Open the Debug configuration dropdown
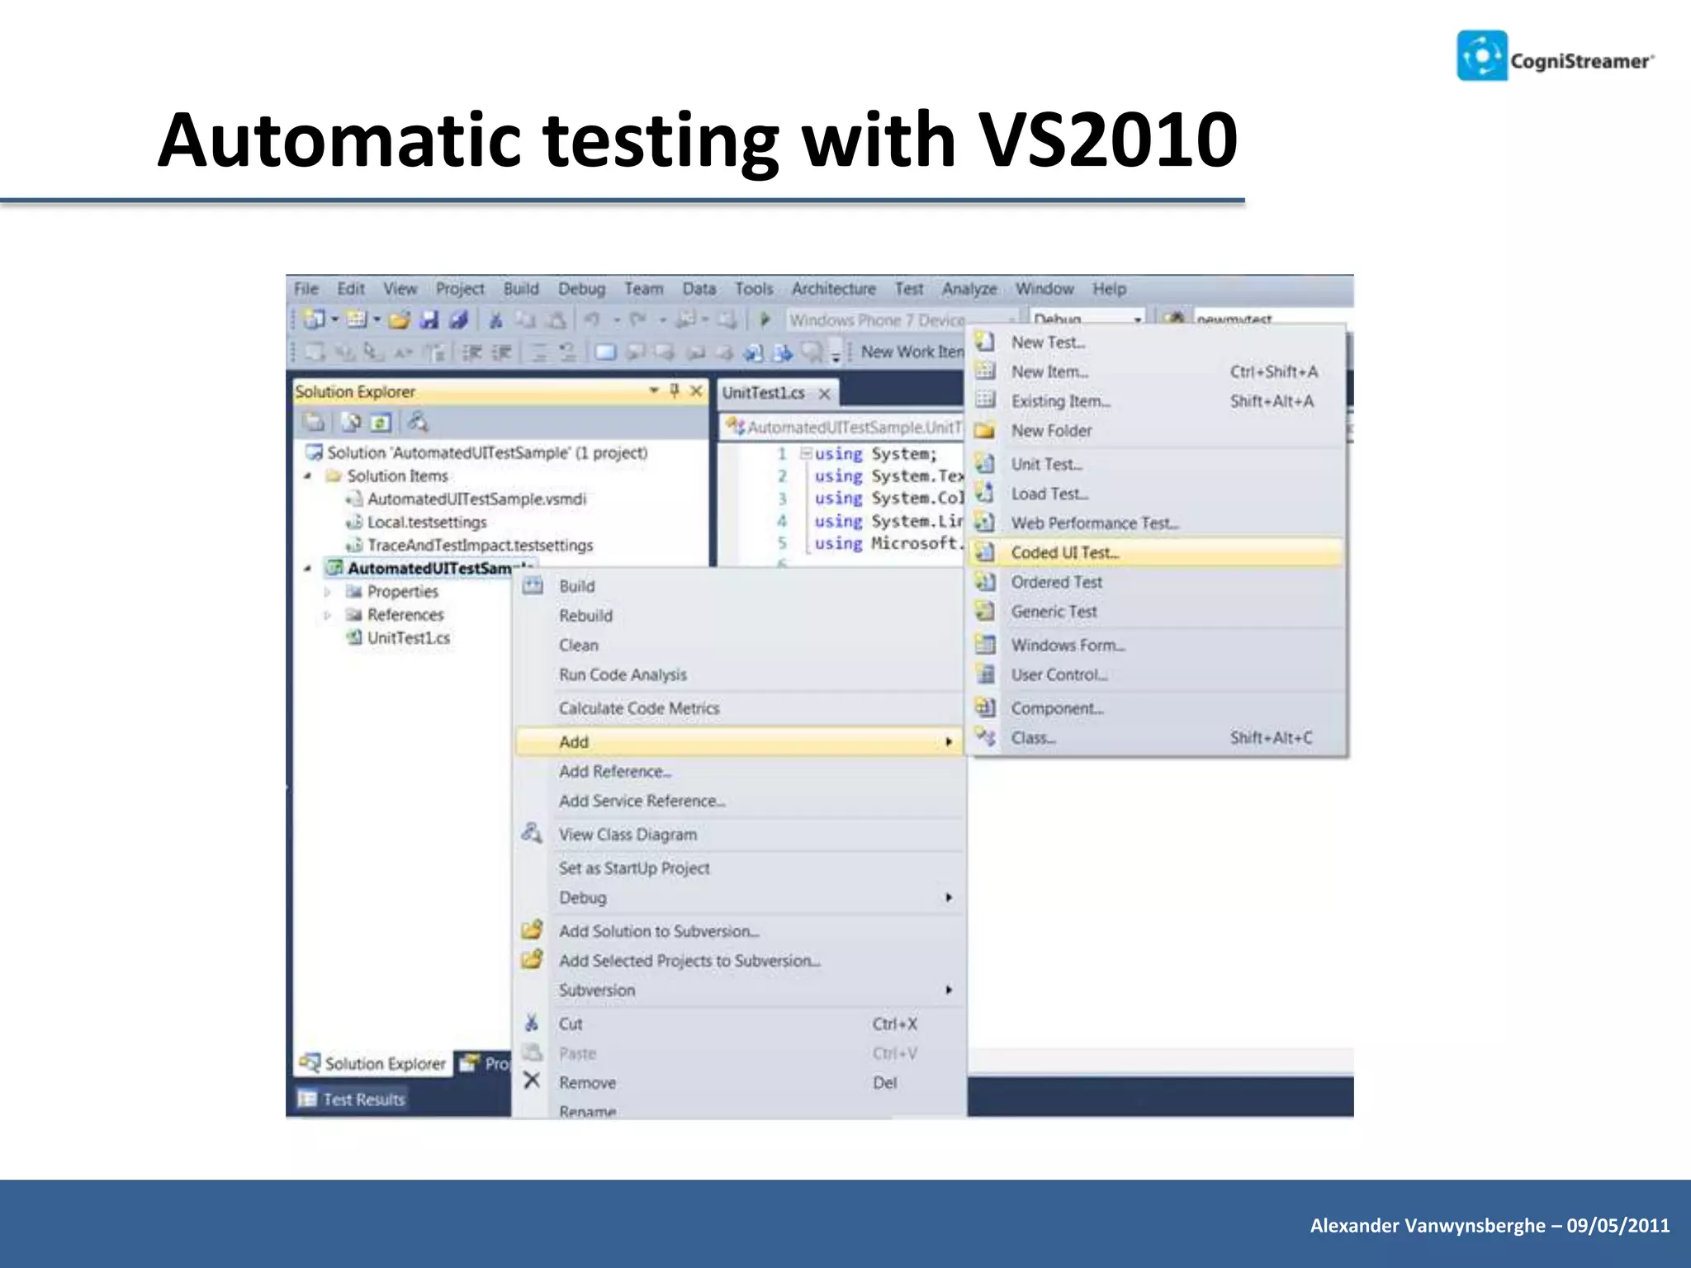Screen dimensions: 1691x1268 tap(1137, 319)
